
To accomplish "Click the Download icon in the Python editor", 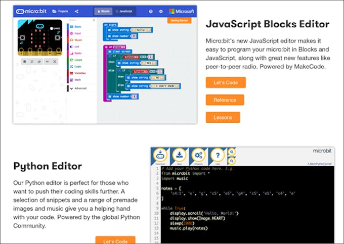I will pyautogui.click(x=160, y=156).
